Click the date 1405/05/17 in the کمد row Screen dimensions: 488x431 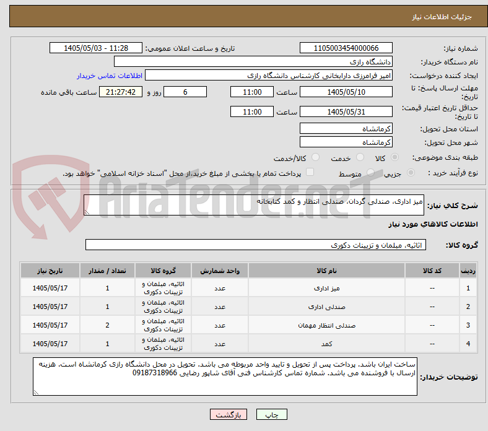pyautogui.click(x=50, y=344)
